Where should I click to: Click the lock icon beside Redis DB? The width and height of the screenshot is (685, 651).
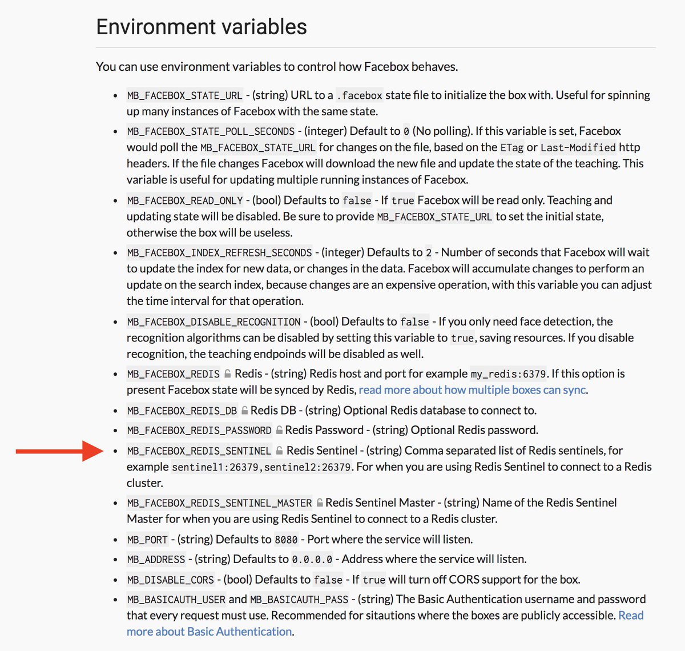coord(245,410)
